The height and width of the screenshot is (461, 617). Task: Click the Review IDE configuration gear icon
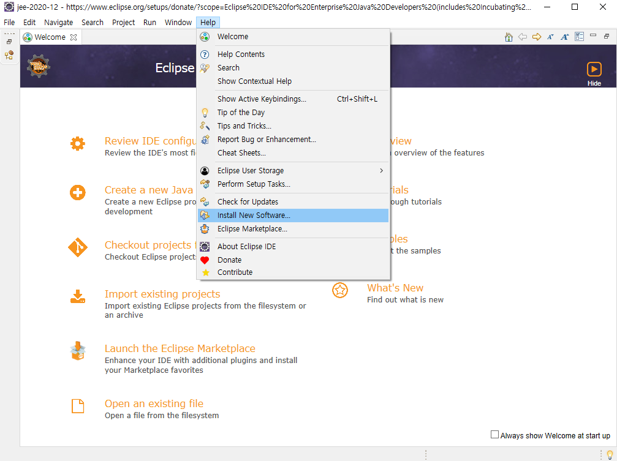click(78, 144)
